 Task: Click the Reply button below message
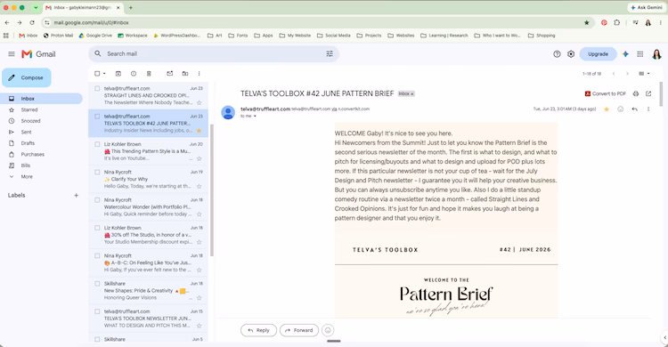(258, 330)
